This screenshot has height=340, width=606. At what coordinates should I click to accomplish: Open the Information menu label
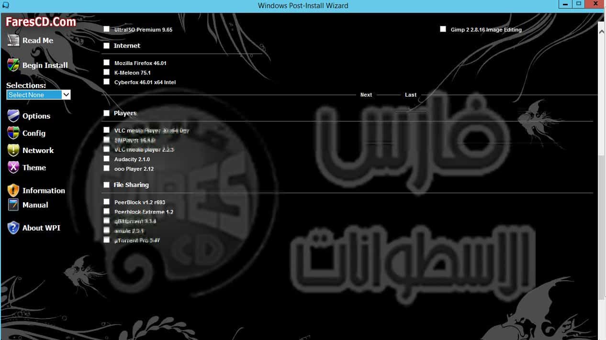tap(44, 190)
